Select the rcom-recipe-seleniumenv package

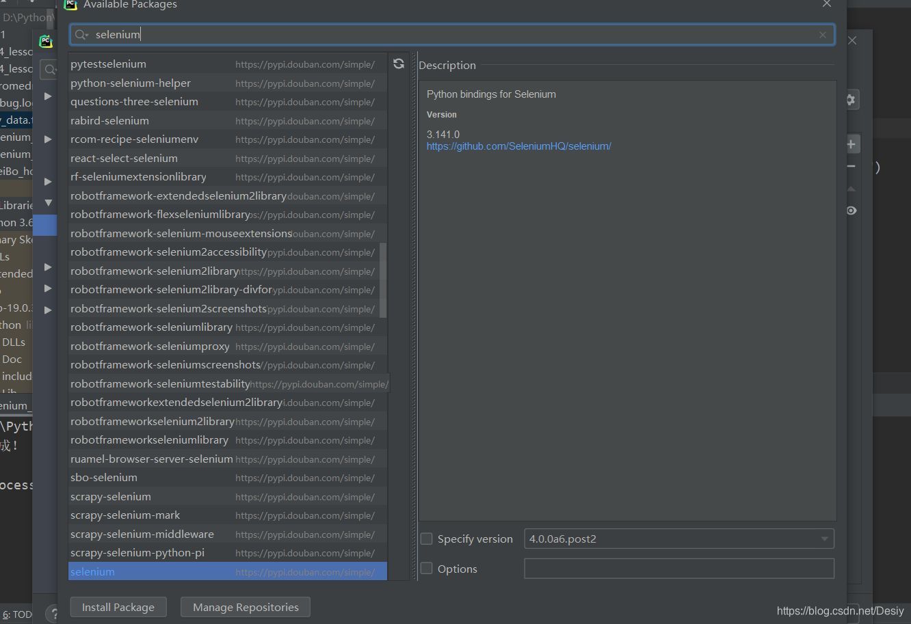(228, 139)
